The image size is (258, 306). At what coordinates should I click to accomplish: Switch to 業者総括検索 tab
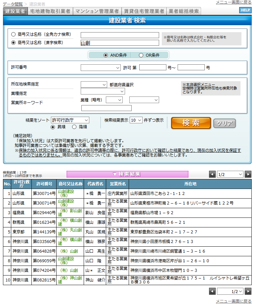(x=184, y=11)
